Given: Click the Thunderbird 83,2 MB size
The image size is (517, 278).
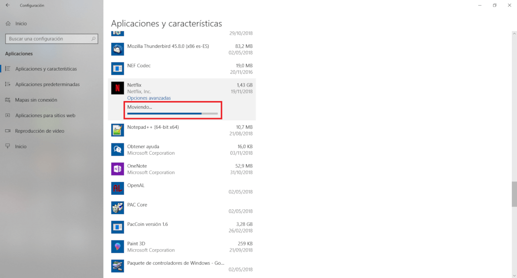Looking at the screenshot, I should pos(244,46).
